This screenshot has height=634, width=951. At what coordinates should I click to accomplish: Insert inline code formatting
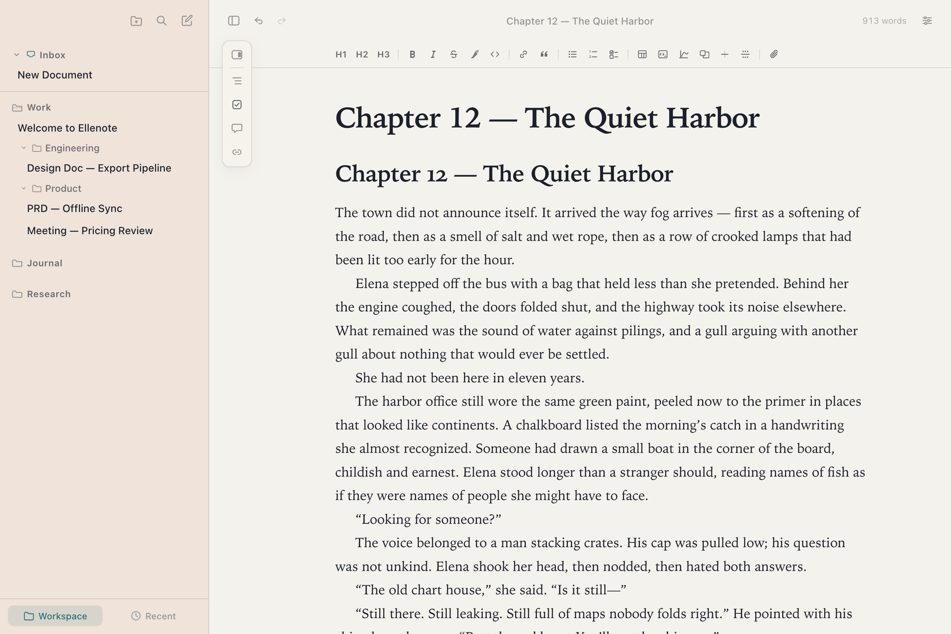coord(495,55)
